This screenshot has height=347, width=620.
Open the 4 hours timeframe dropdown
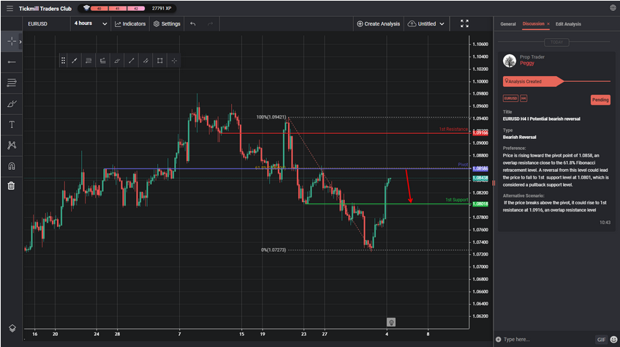pos(91,23)
